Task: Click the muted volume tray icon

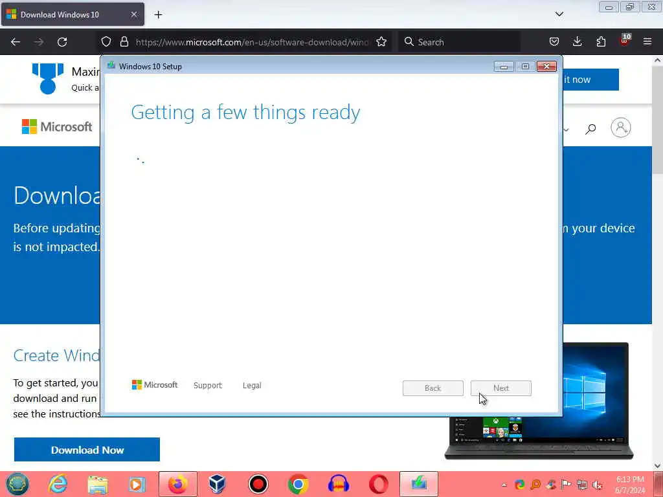Action: coord(598,485)
